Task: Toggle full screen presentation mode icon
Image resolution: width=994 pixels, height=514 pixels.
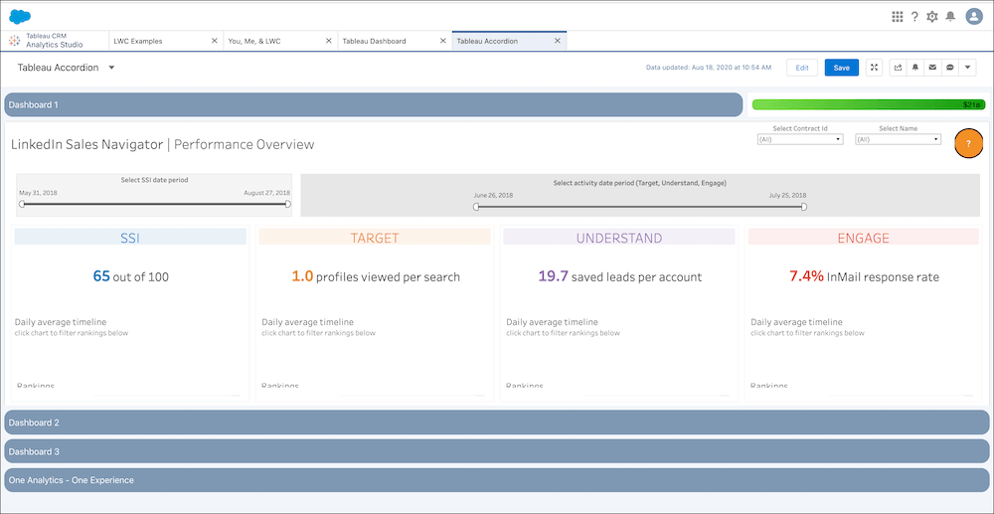Action: click(x=874, y=68)
